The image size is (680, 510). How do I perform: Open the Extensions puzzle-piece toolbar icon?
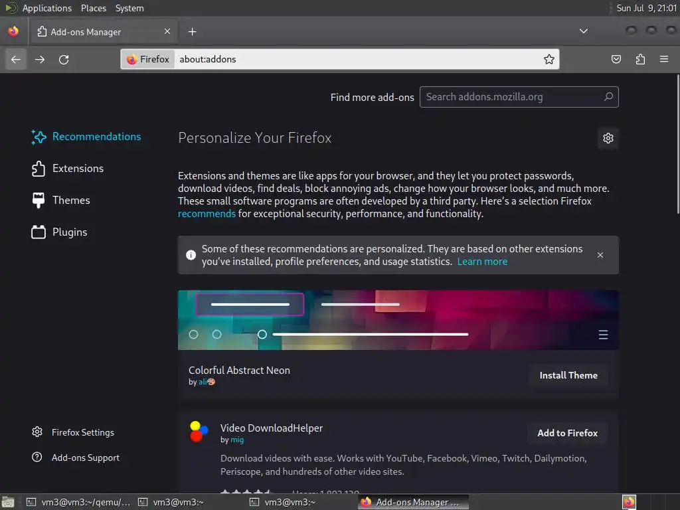point(640,59)
